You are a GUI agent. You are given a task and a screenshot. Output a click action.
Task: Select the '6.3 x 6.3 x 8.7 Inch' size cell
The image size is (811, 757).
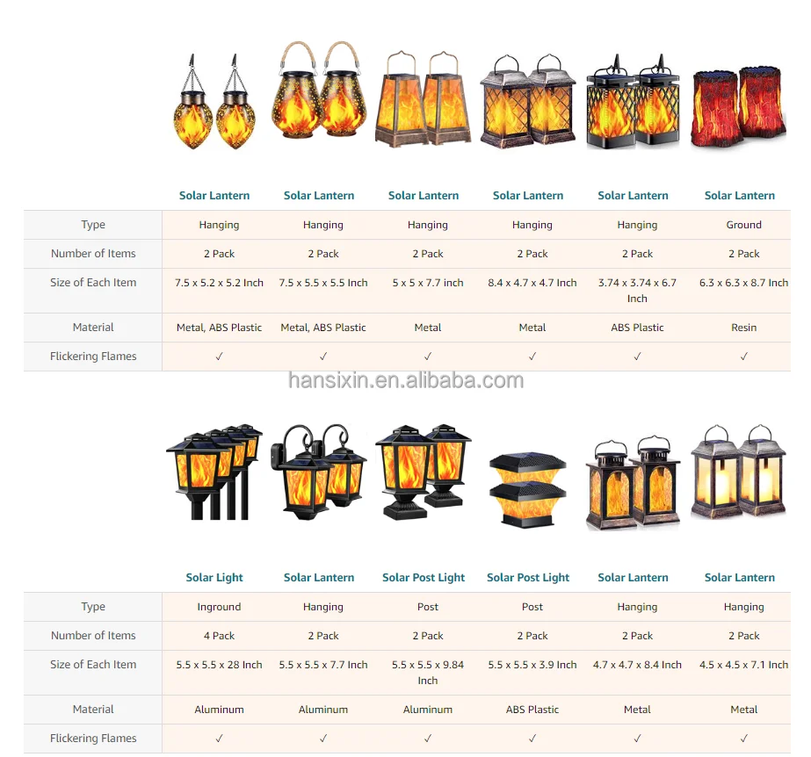pos(743,283)
